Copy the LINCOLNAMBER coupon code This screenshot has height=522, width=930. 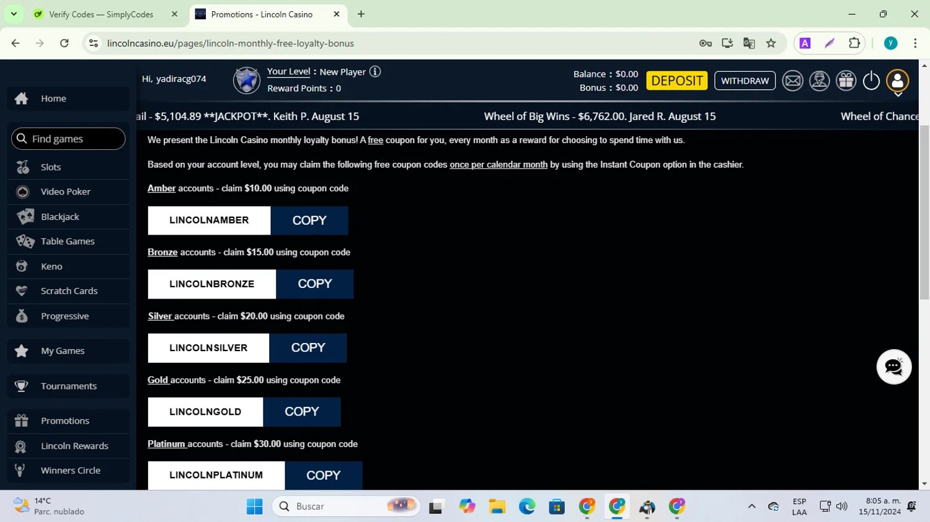click(x=309, y=220)
